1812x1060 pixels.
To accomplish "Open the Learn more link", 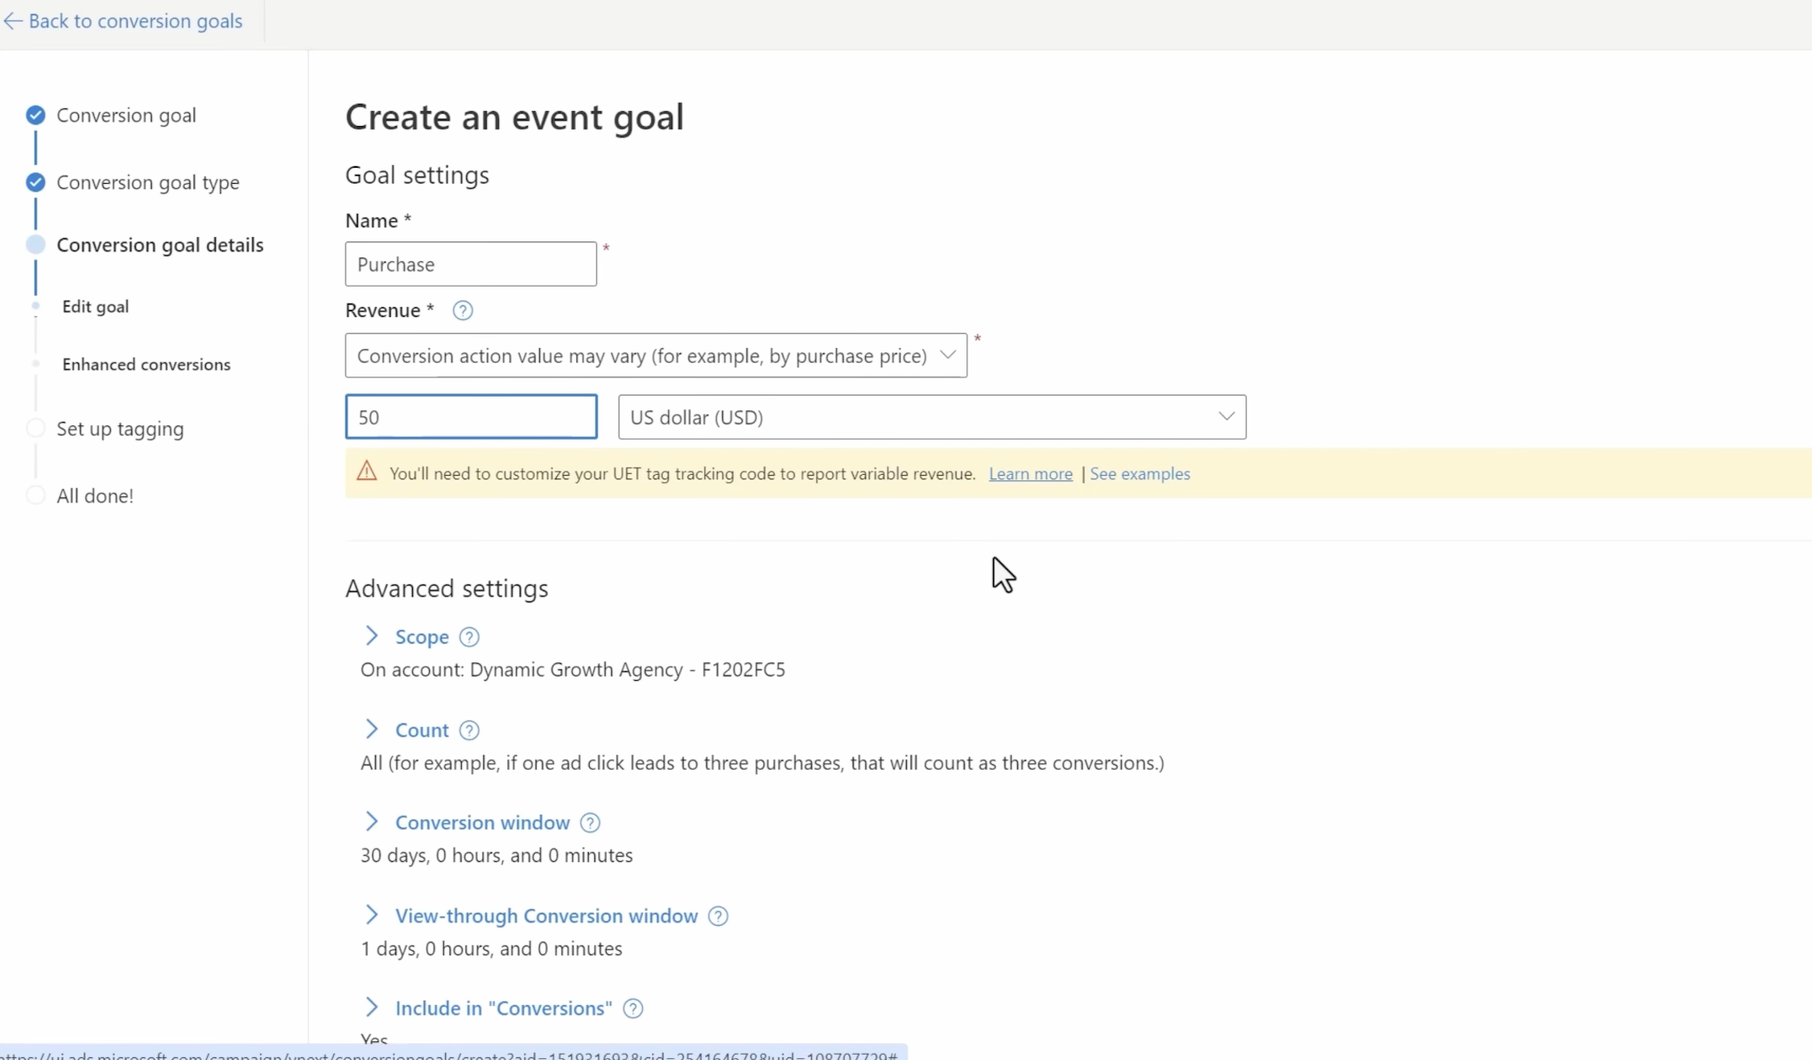I will pos(1030,474).
